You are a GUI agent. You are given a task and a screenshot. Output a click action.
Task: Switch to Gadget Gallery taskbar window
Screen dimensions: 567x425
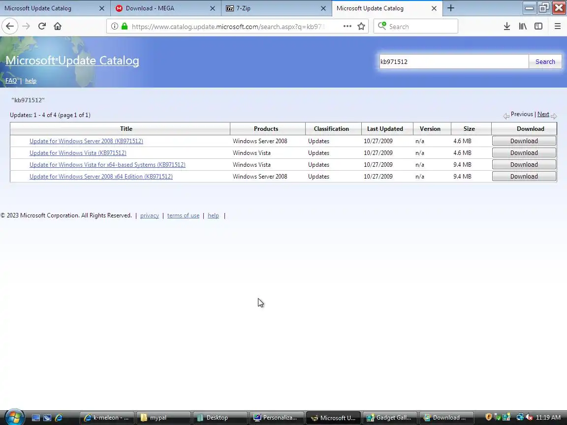pos(390,418)
